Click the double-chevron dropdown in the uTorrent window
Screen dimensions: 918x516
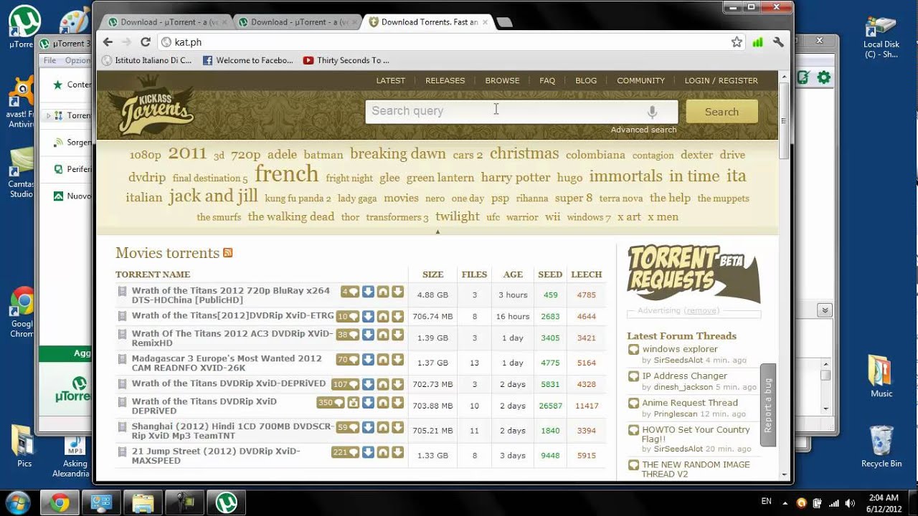(x=825, y=310)
